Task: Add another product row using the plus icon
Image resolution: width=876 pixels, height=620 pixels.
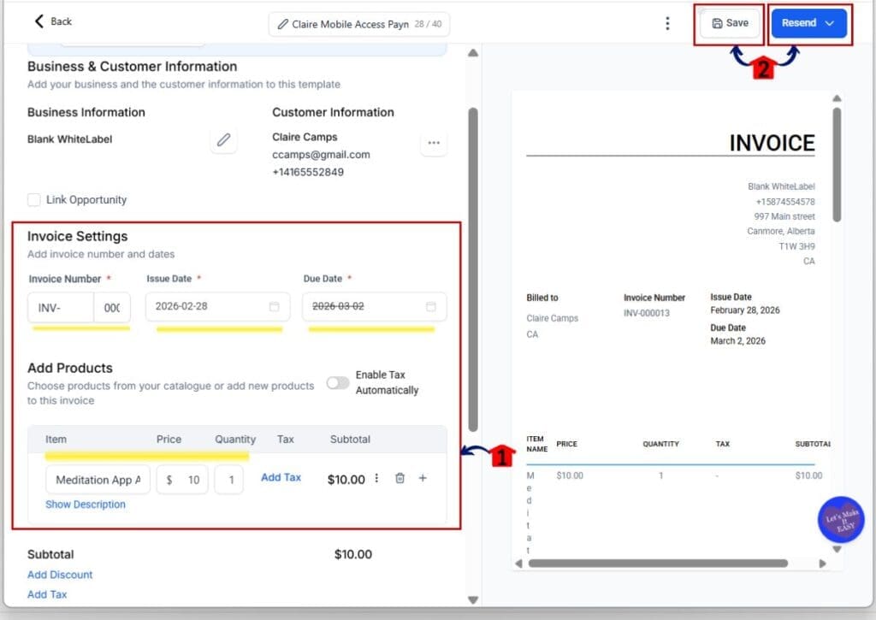Action: point(423,479)
